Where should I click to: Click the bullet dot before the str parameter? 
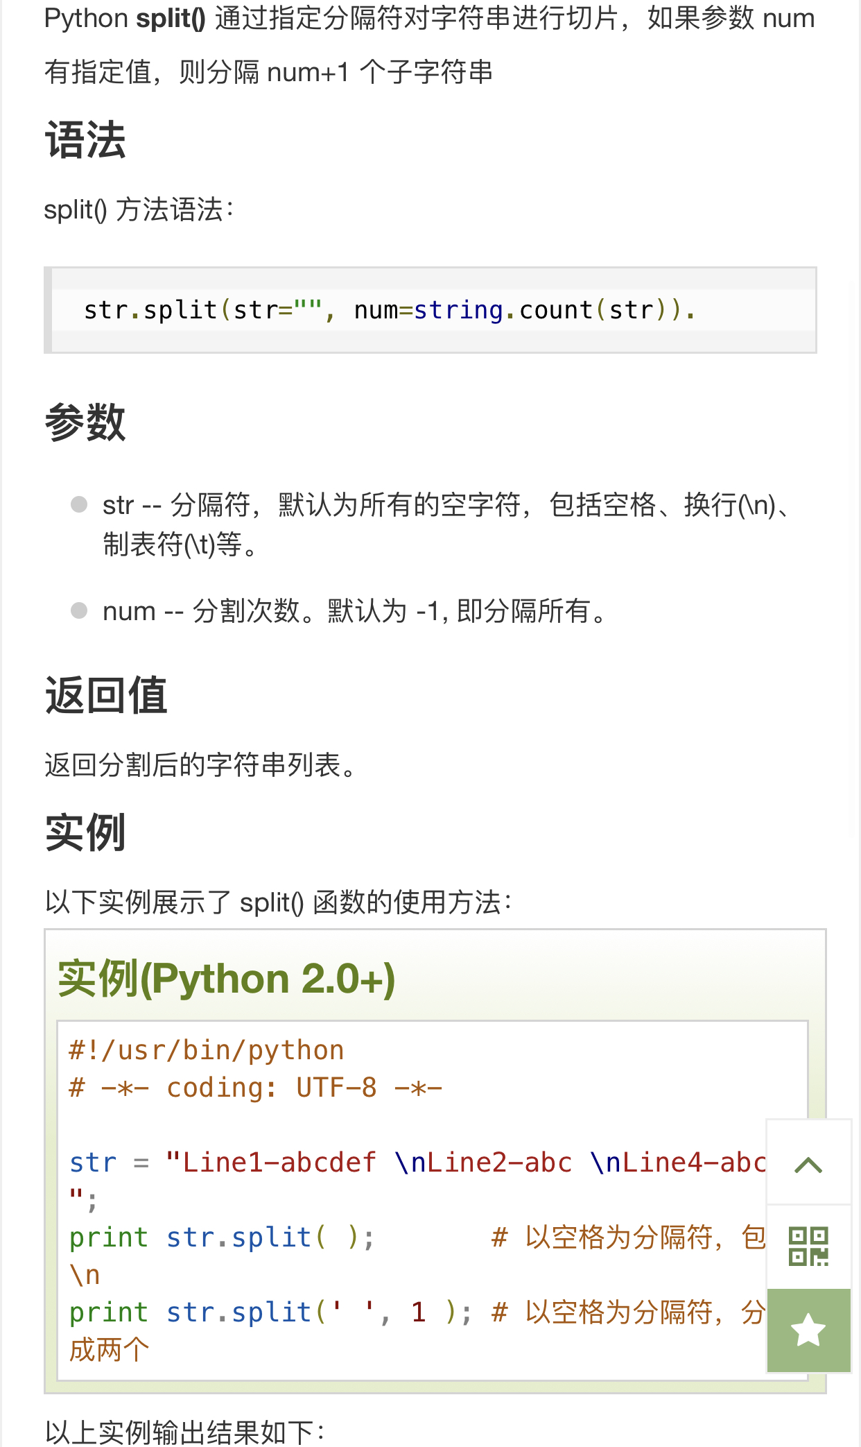(x=79, y=504)
